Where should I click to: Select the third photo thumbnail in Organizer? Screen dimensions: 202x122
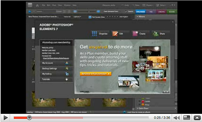pyautogui.click(x=114, y=102)
